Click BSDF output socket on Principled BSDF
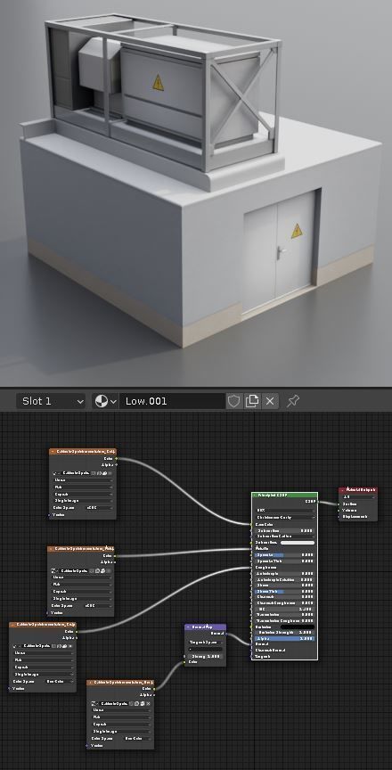The width and height of the screenshot is (392, 770). [x=318, y=502]
